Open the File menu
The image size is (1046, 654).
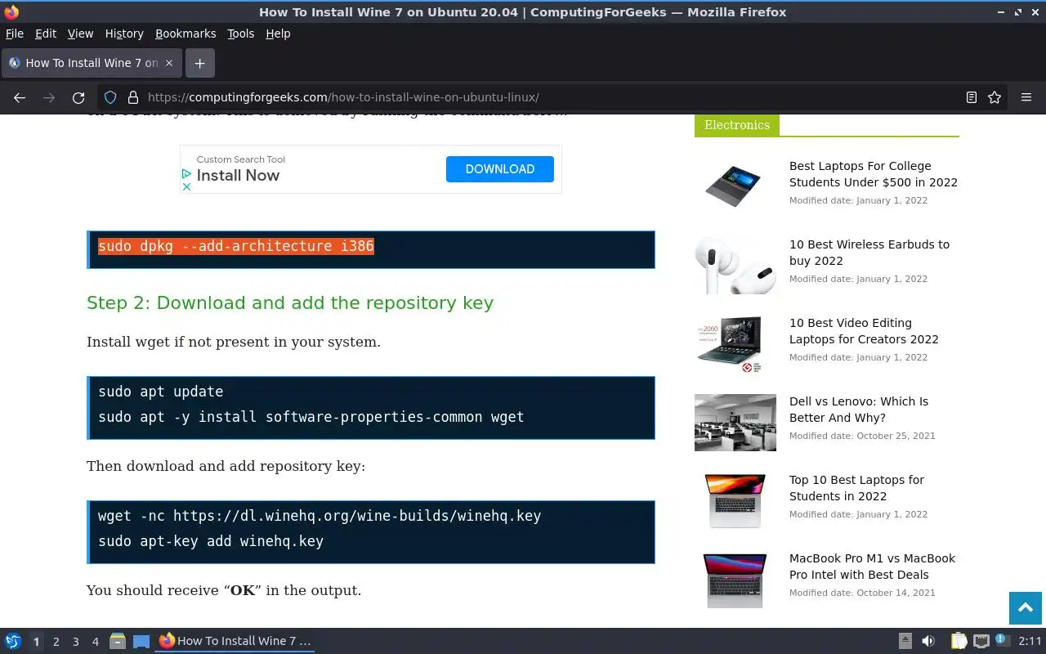click(15, 34)
